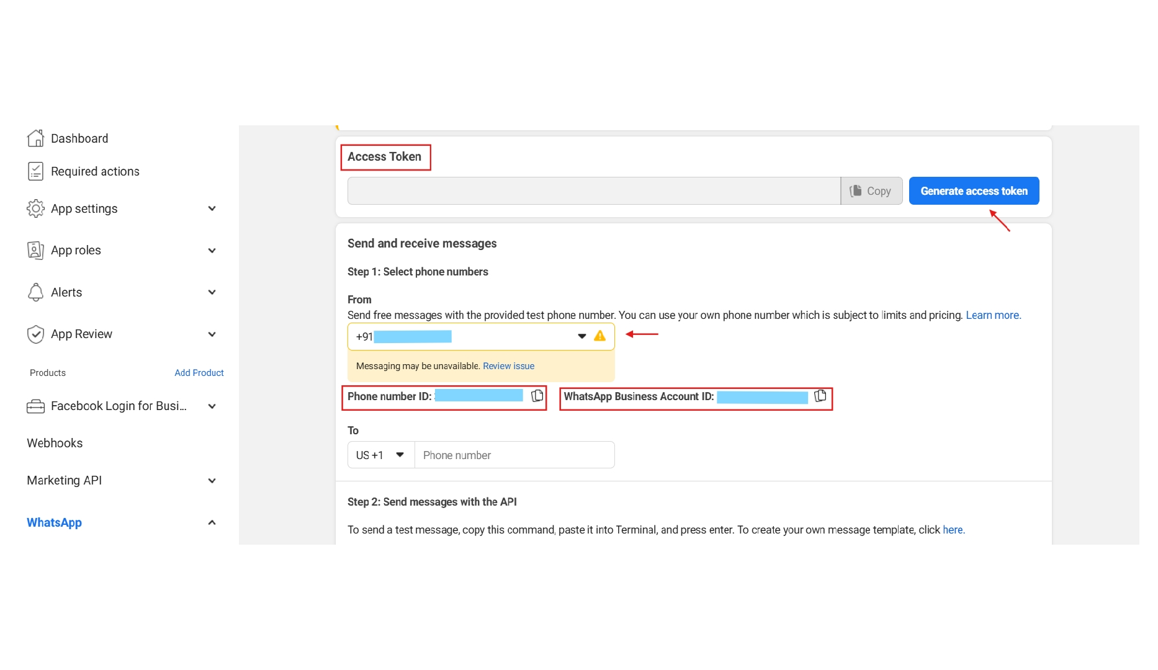Open App settings label in sidebar
The height and width of the screenshot is (670, 1158).
(84, 208)
